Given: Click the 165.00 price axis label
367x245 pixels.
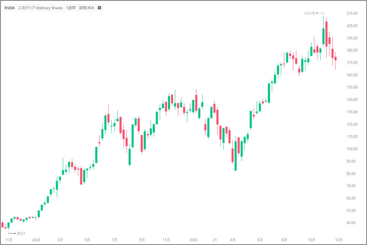Looking at the screenshot, I should (x=352, y=75).
